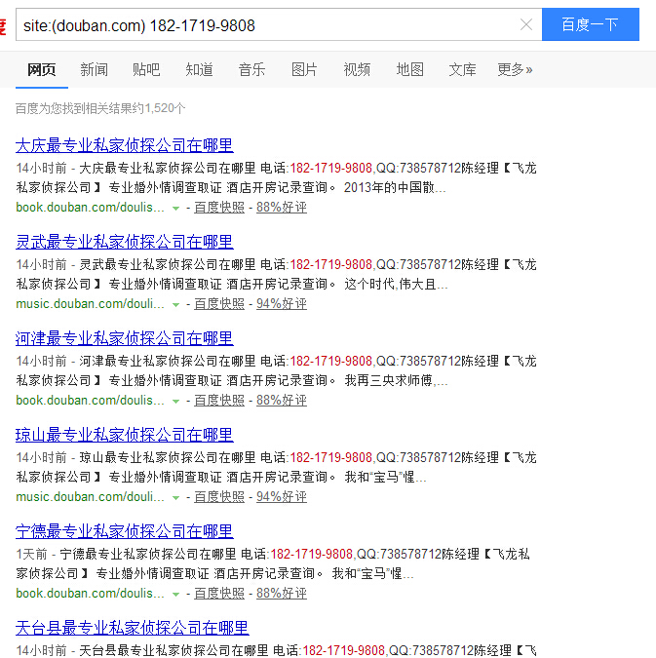Focus the search input containing site:(douban.com)
The width and height of the screenshot is (656, 658).
pyautogui.click(x=279, y=24)
